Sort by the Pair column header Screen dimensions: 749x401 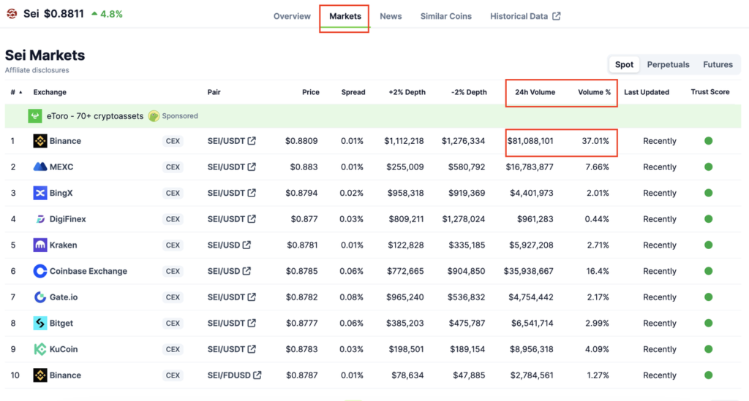pos(214,92)
